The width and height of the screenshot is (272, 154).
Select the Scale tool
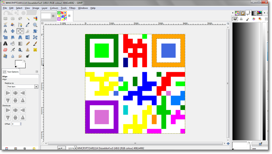tap(5, 37)
